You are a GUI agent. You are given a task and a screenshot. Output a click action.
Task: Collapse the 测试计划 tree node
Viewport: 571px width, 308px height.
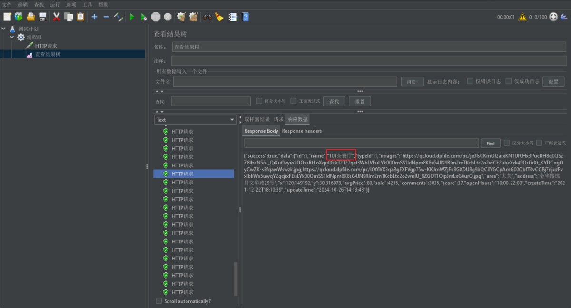coord(4,29)
